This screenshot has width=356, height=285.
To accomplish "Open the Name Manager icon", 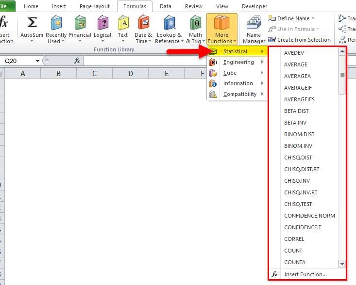I will point(254,22).
